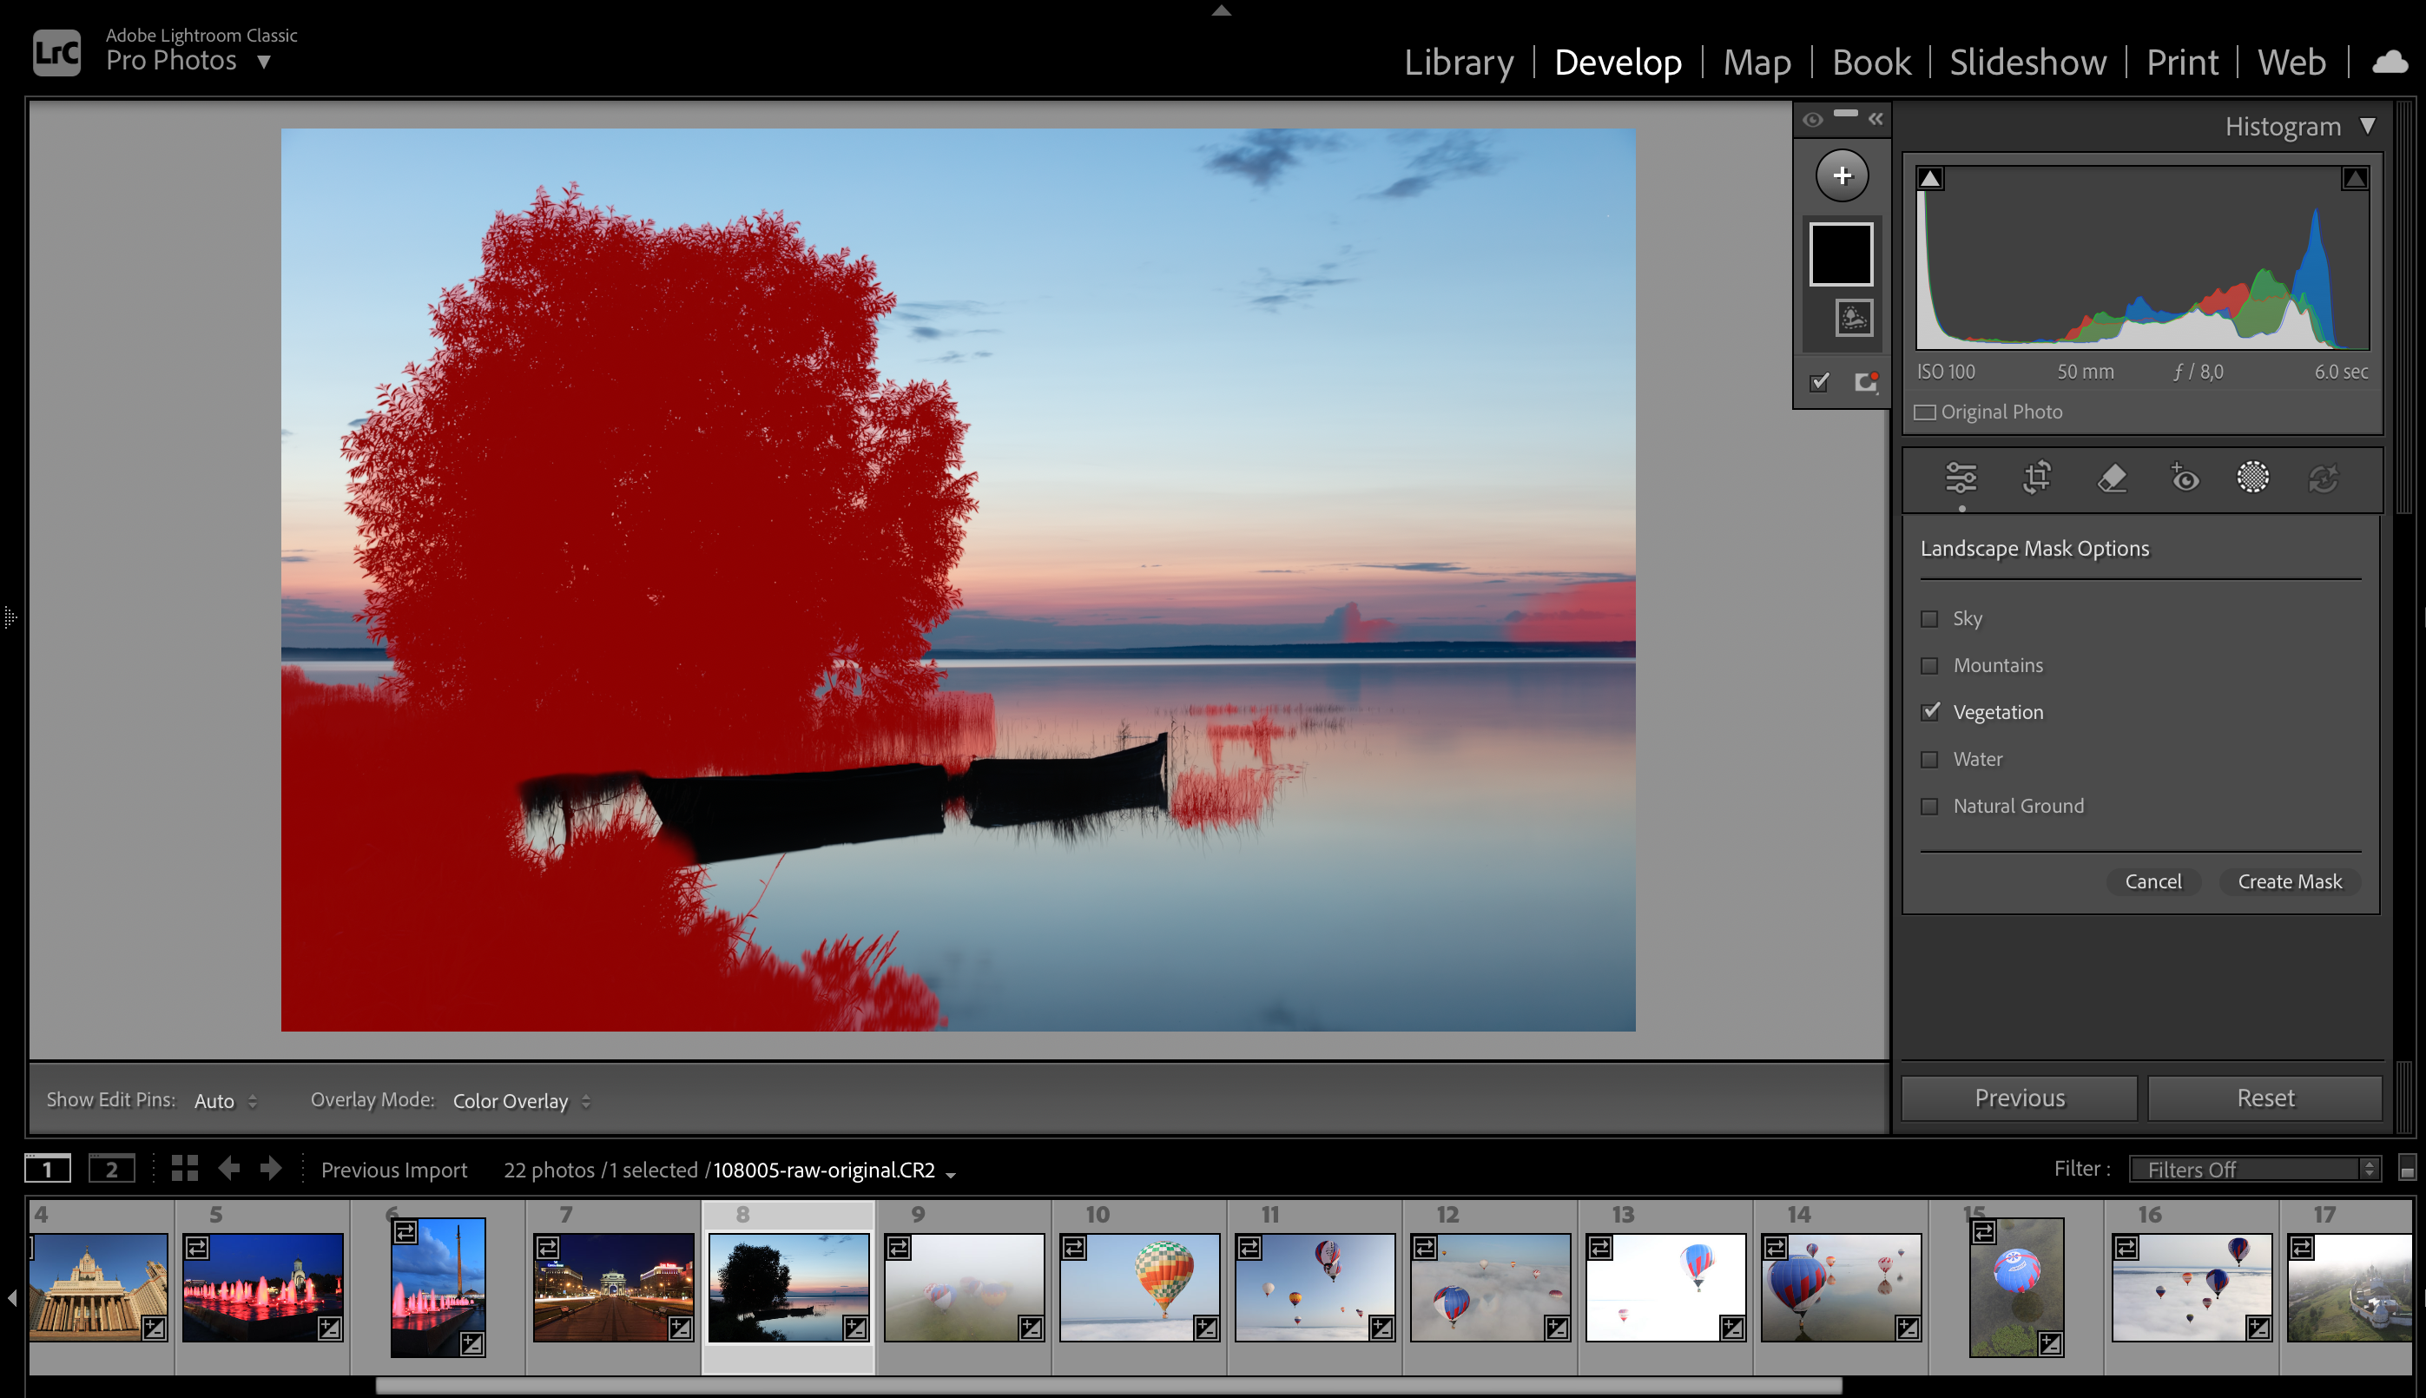The height and width of the screenshot is (1398, 2426).
Task: Open the Filters Off dropdown
Action: coord(2254,1170)
